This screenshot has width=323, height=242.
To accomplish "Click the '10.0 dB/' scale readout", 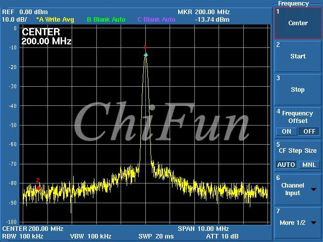I will (15, 20).
